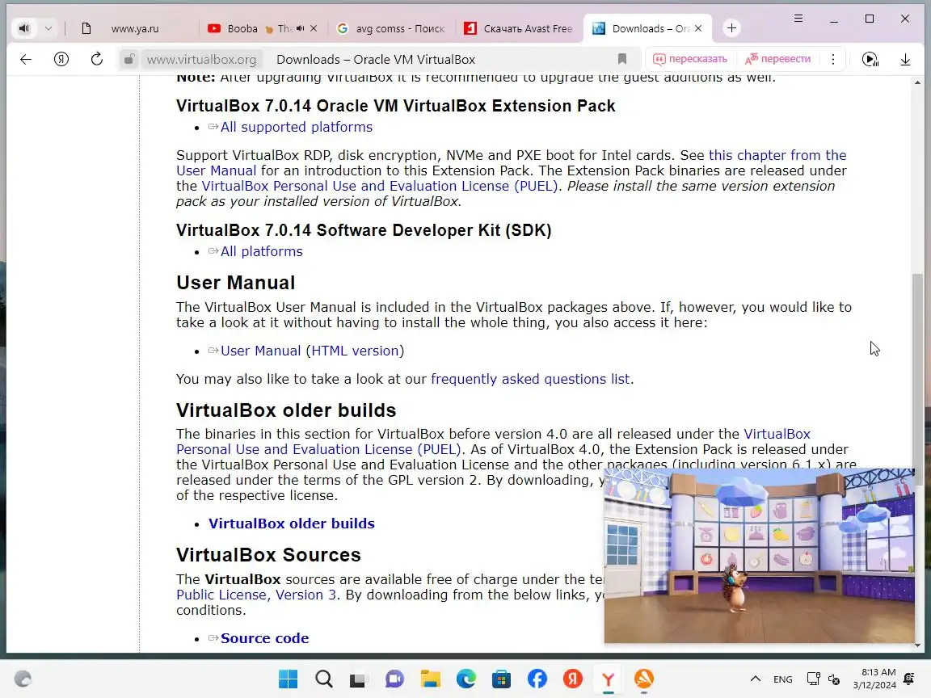Open the red Yandex Я taskbar icon
The image size is (931, 698).
coord(573,679)
